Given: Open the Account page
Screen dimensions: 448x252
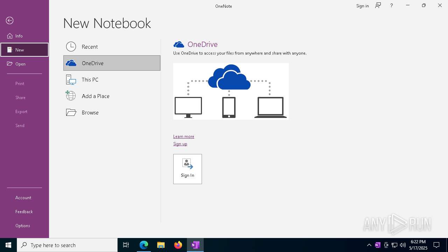Looking at the screenshot, I should 24,197.
